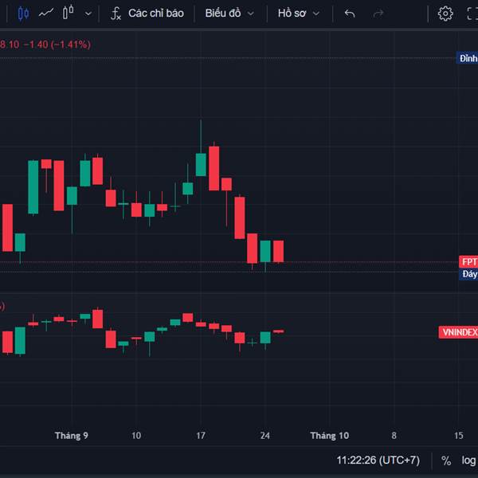Screen dimensions: 478x478
Task: Open the 'Biểu đồ' dropdown menu
Action: pos(229,14)
